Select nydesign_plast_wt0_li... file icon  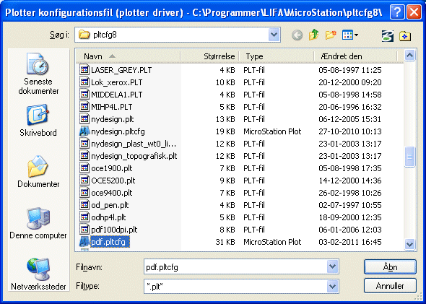tap(84, 144)
